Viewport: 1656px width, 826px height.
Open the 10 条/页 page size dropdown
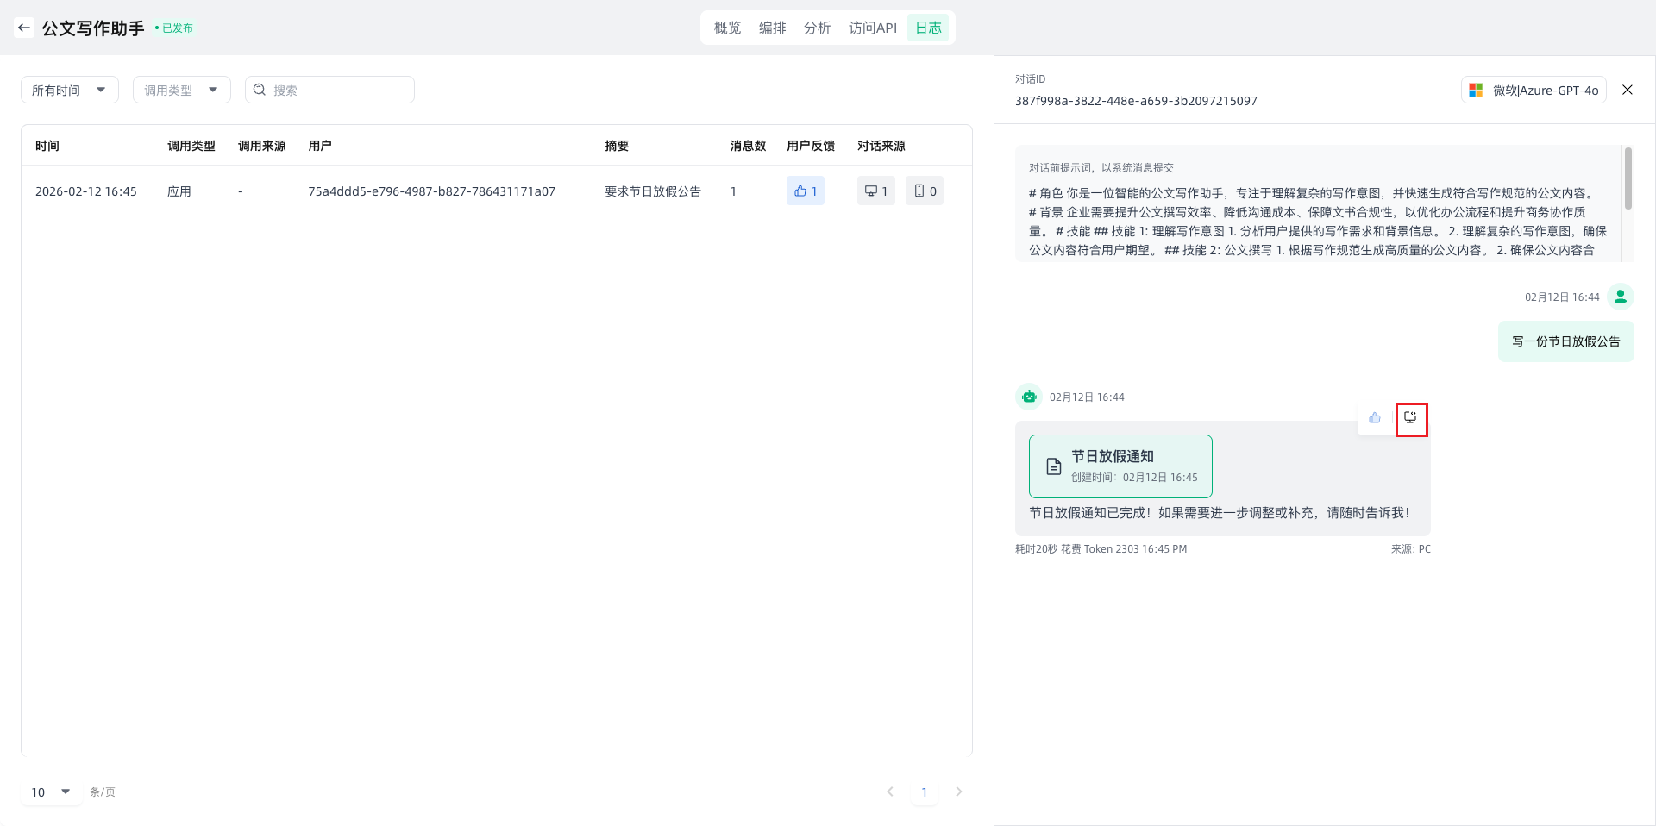[51, 792]
